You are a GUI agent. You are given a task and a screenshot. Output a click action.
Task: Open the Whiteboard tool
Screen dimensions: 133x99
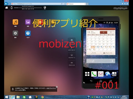(72, 49)
